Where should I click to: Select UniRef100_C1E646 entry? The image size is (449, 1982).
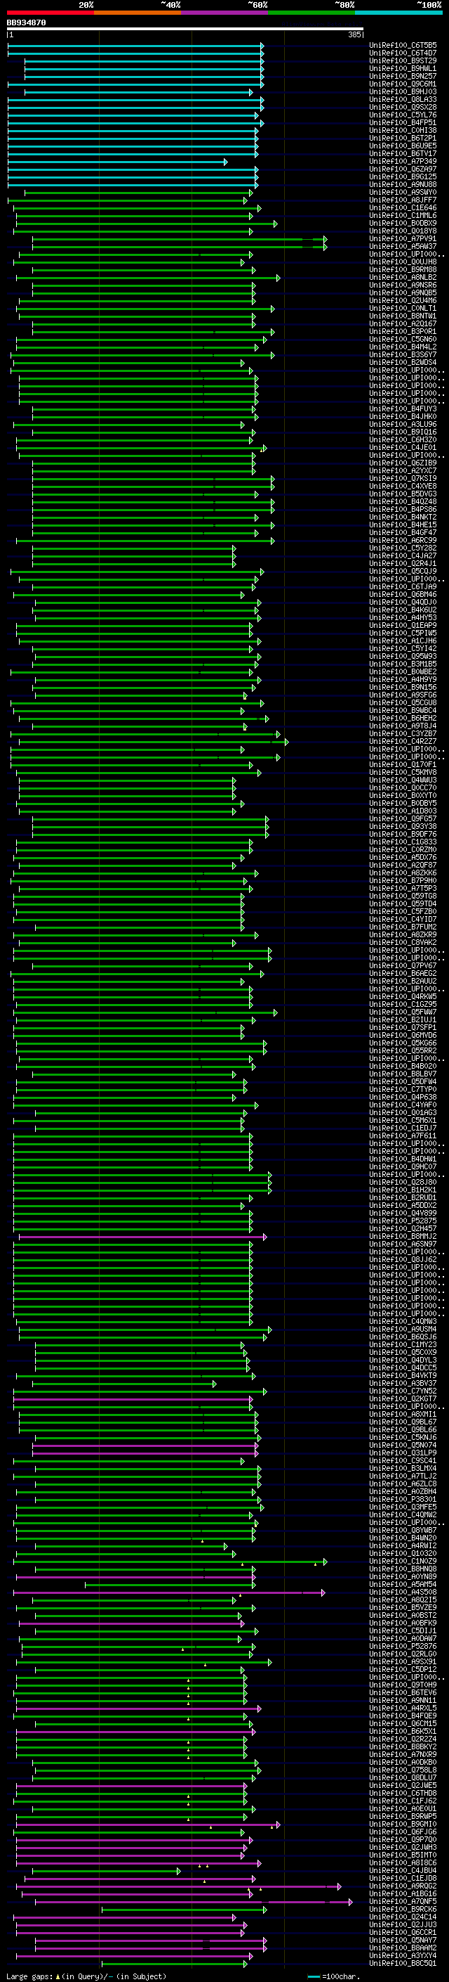coord(403,207)
